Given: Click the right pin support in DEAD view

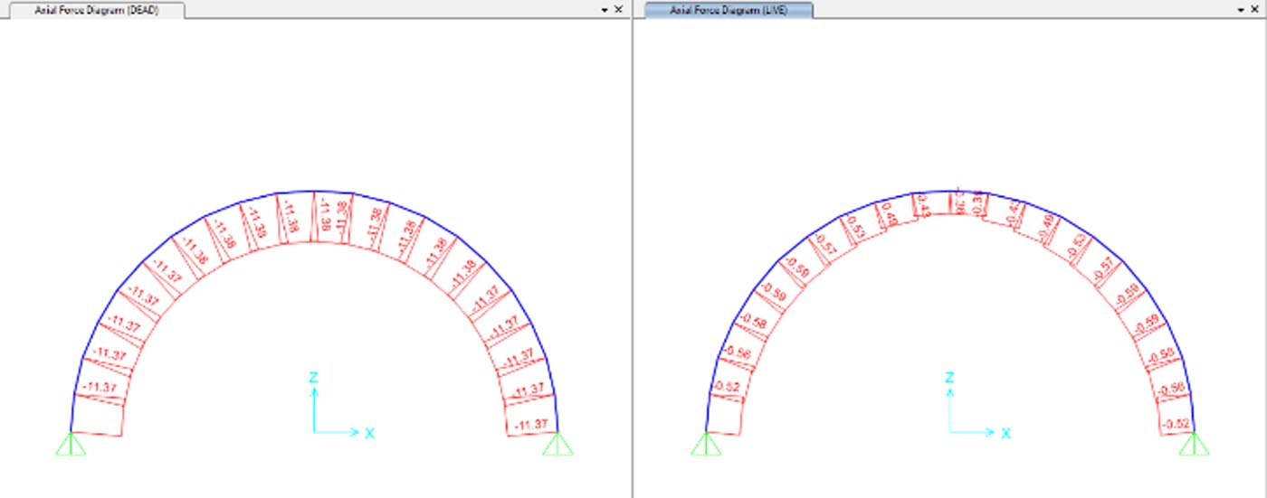Looking at the screenshot, I should pos(557,443).
